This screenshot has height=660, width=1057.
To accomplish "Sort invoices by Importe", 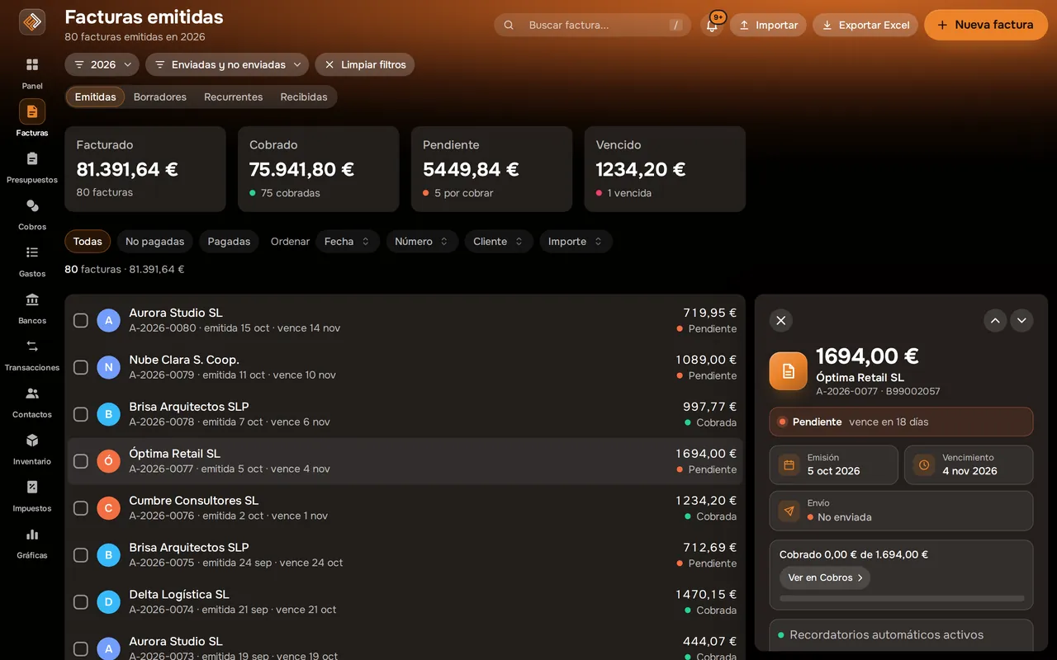I will pyautogui.click(x=576, y=242).
